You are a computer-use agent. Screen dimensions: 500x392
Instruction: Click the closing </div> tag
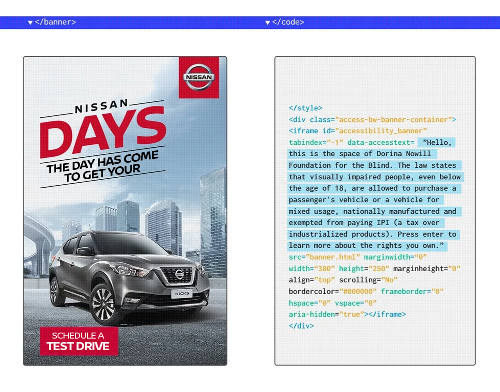click(301, 326)
